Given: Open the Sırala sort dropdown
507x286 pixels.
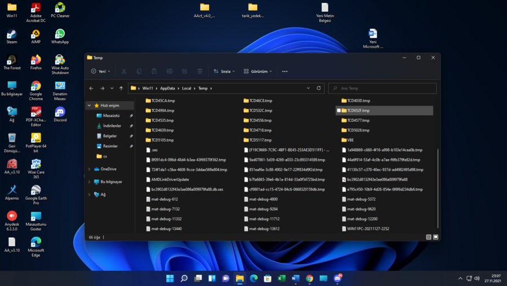Looking at the screenshot, I should click(225, 72).
